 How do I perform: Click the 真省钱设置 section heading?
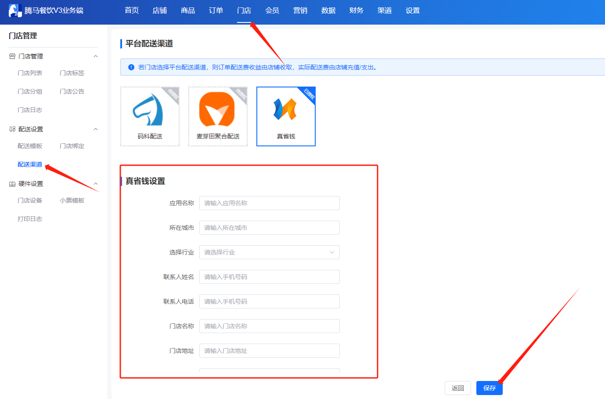click(145, 181)
